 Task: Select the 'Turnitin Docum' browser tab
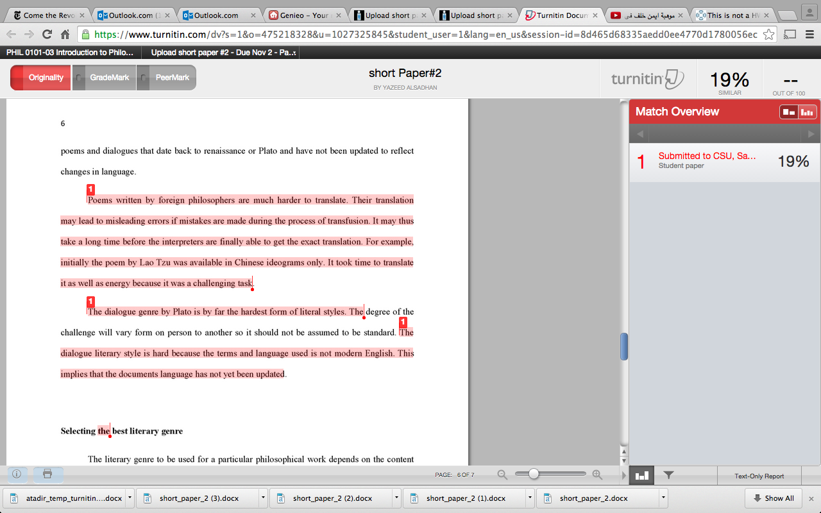560,15
